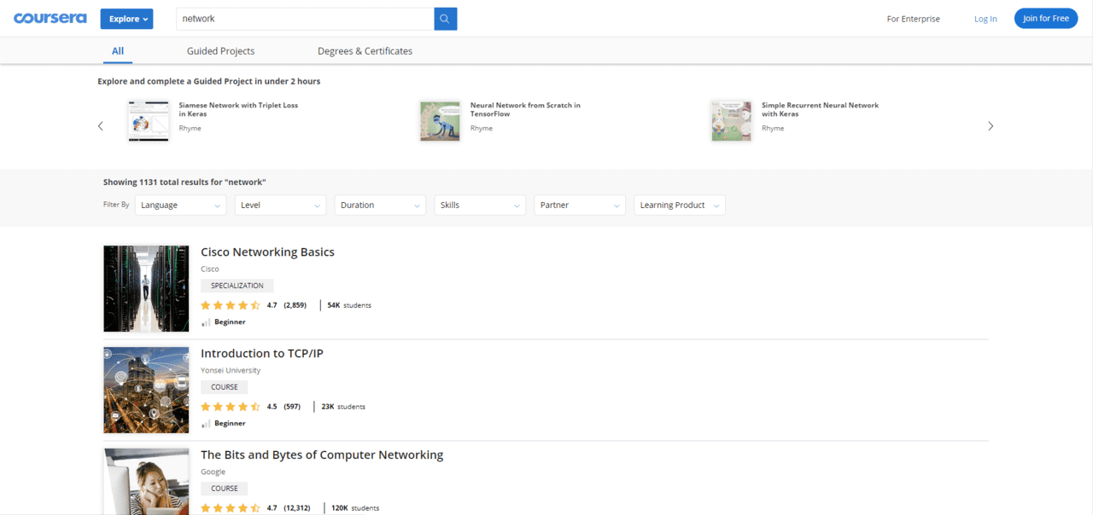
Task: Click Cisco Networking Basics star rating
Action: pos(231,305)
